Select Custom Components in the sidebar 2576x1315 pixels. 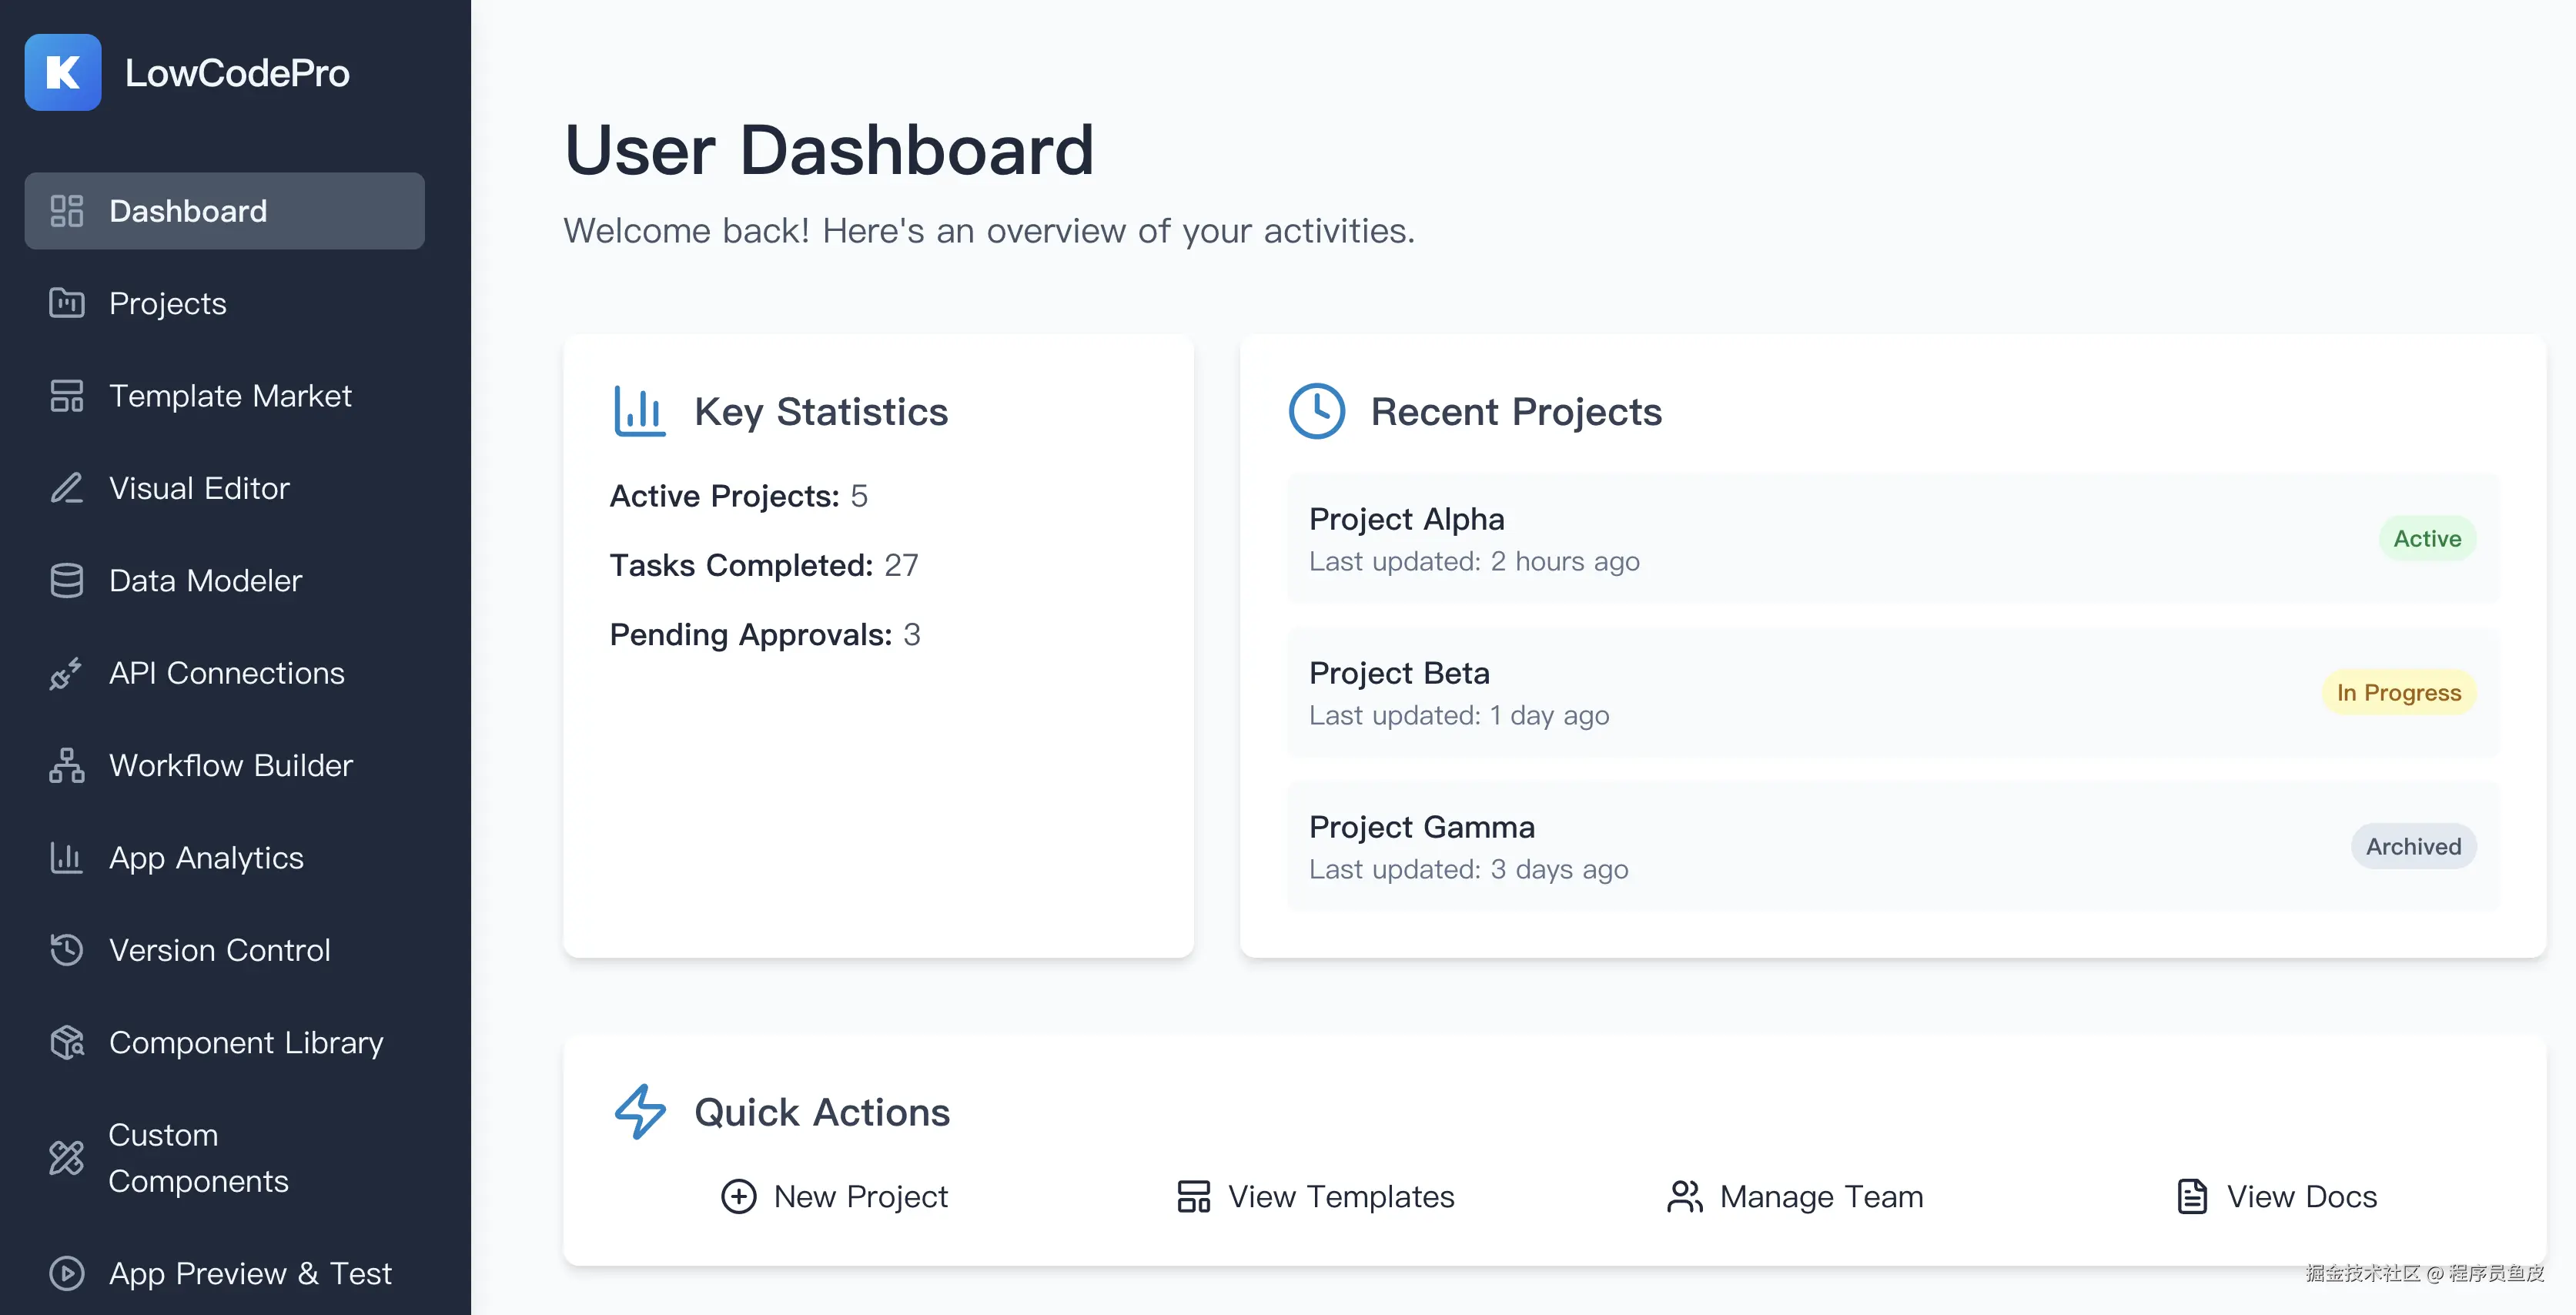198,1158
